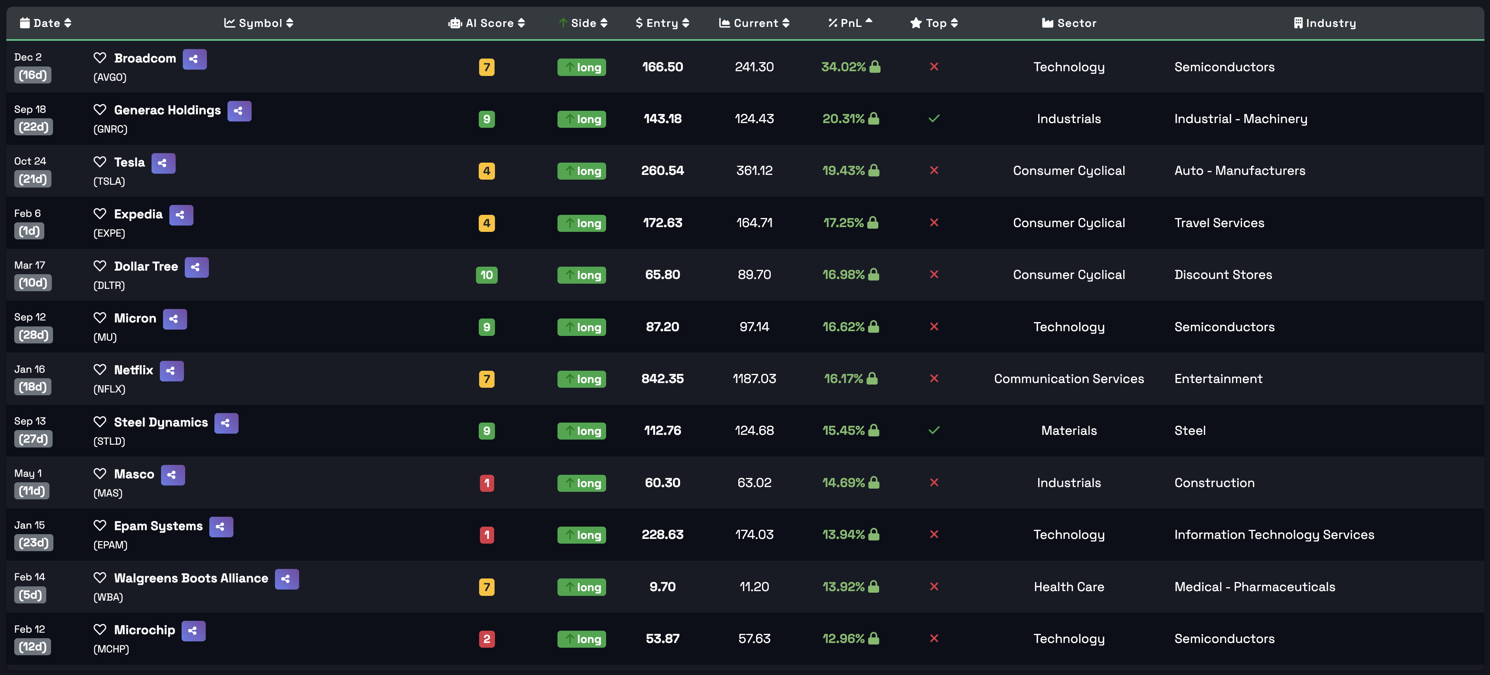Viewport: 1490px width, 675px height.
Task: Sort the table by Side column
Action: point(583,23)
